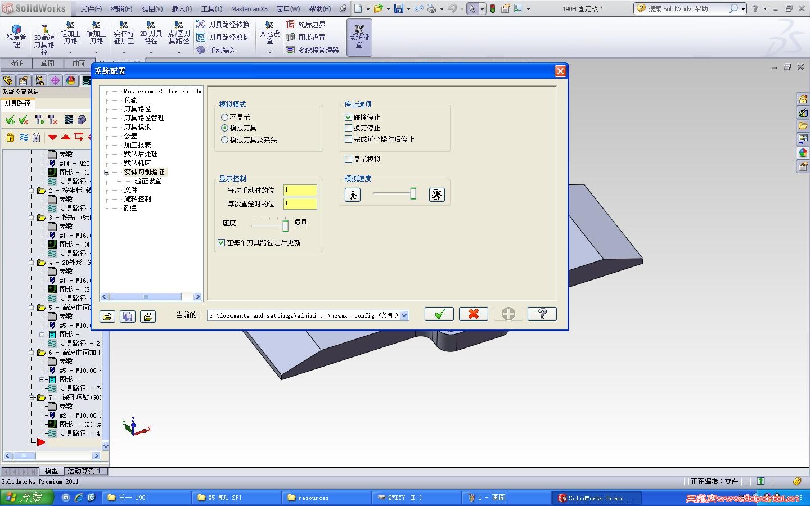
Task: Click the 每次手动时的位 input field
Action: [300, 190]
